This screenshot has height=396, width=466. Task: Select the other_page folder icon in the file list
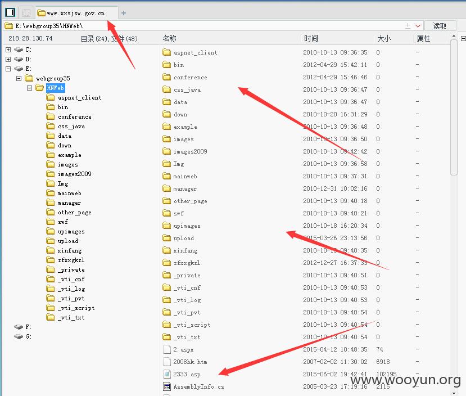pos(167,201)
